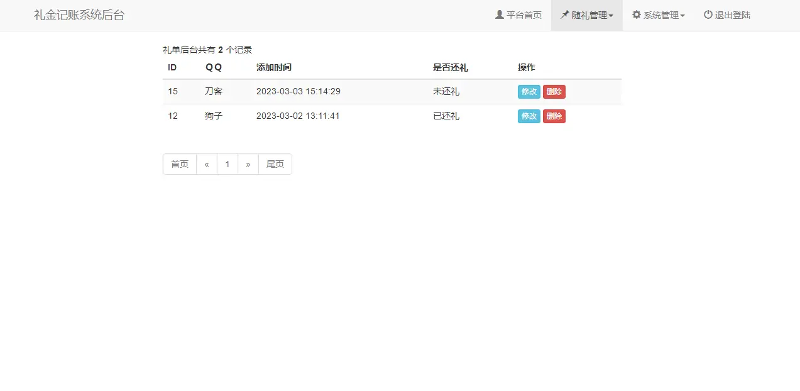Click the gear icon in 系统管理
This screenshot has height=391, width=800.
[637, 14]
